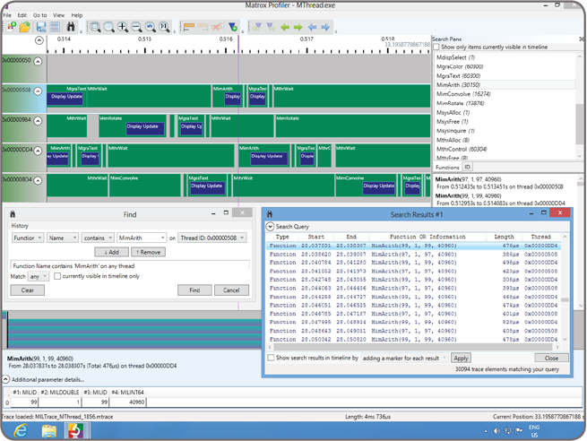Add a marker with blue funnel-plus icon
The width and height of the screenshot is (587, 441).
pyautogui.click(x=233, y=27)
